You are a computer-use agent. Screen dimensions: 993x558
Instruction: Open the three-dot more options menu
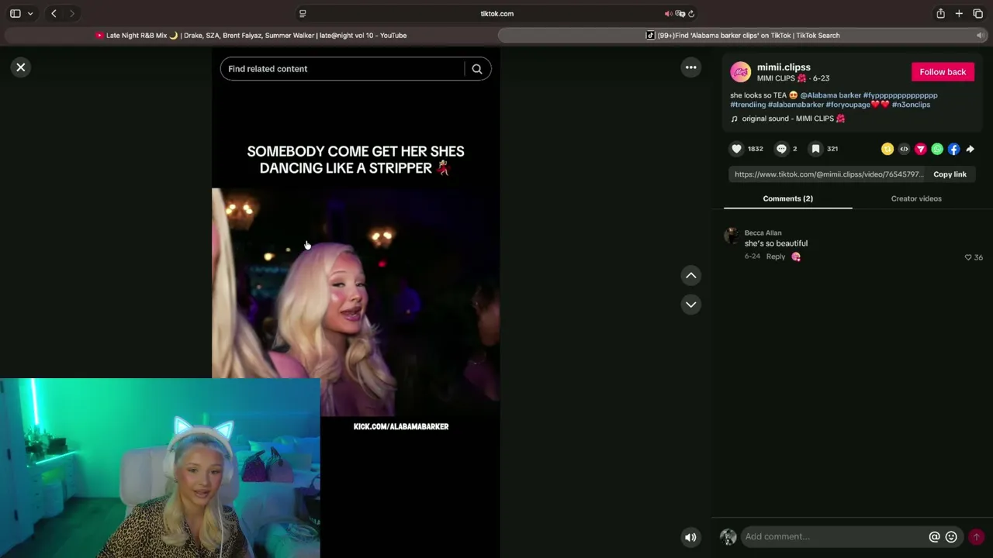point(690,67)
